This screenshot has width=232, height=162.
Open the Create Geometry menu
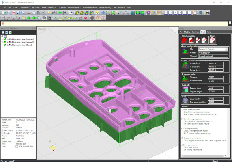[x=49, y=7]
